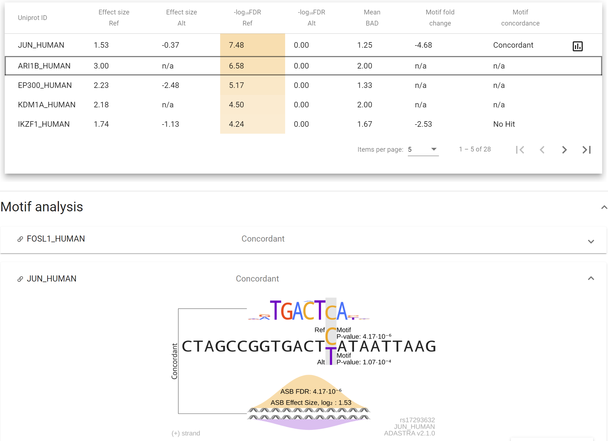Viewport: 608px width, 441px height.
Task: Select the EP300_HUMAN table row
Action: pos(45,85)
